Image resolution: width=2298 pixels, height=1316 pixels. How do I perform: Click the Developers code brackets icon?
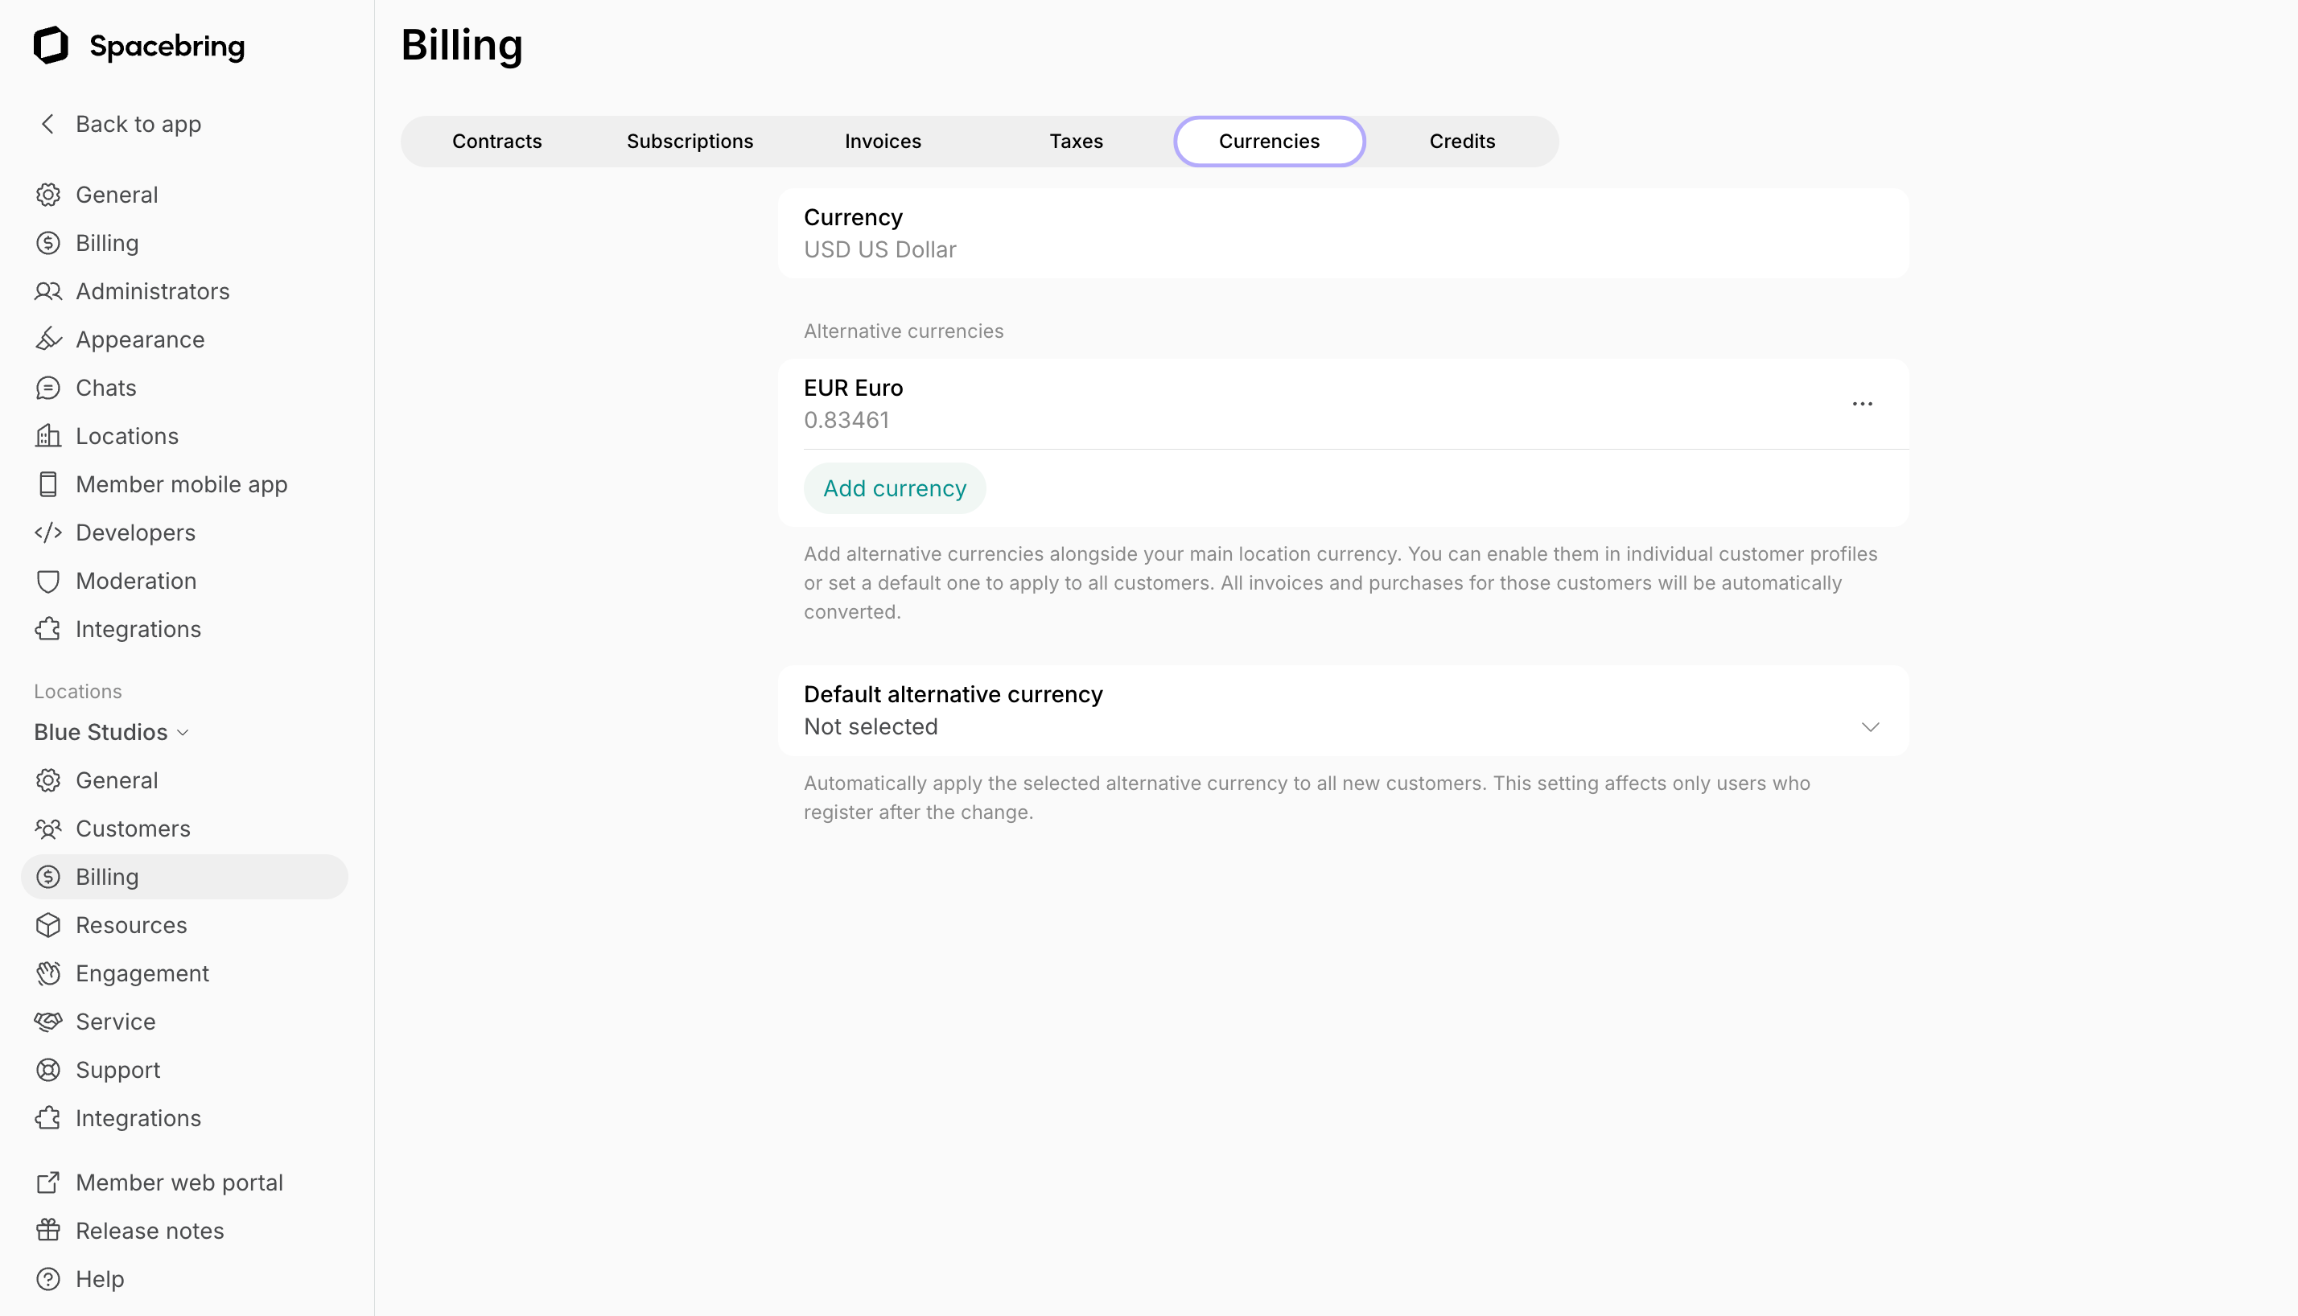(x=48, y=533)
